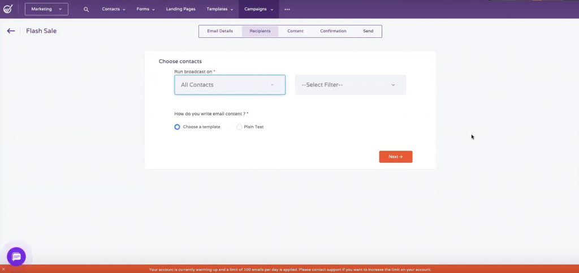
Task: Click the orange Next button
Action: pos(395,157)
